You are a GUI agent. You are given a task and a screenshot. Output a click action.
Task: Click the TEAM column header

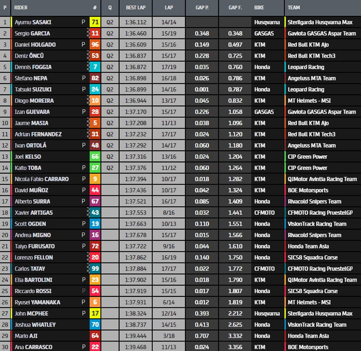pos(294,8)
